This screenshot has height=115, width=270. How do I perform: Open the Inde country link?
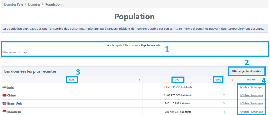coord(11,87)
